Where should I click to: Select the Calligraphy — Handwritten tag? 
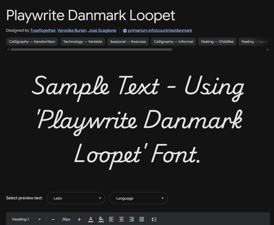pyautogui.click(x=32, y=42)
